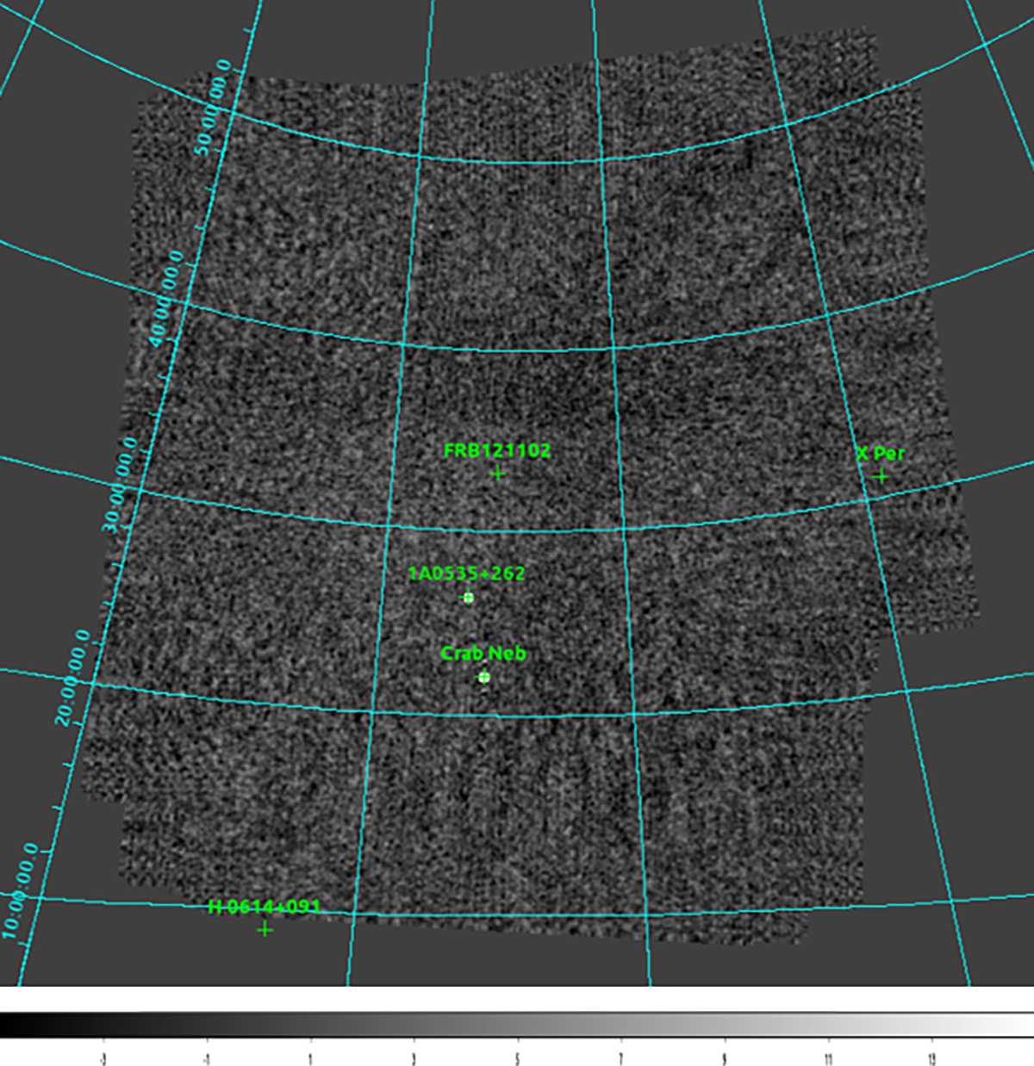Select the H 0614+091 text label
This screenshot has width=1034, height=1066.
(x=264, y=907)
